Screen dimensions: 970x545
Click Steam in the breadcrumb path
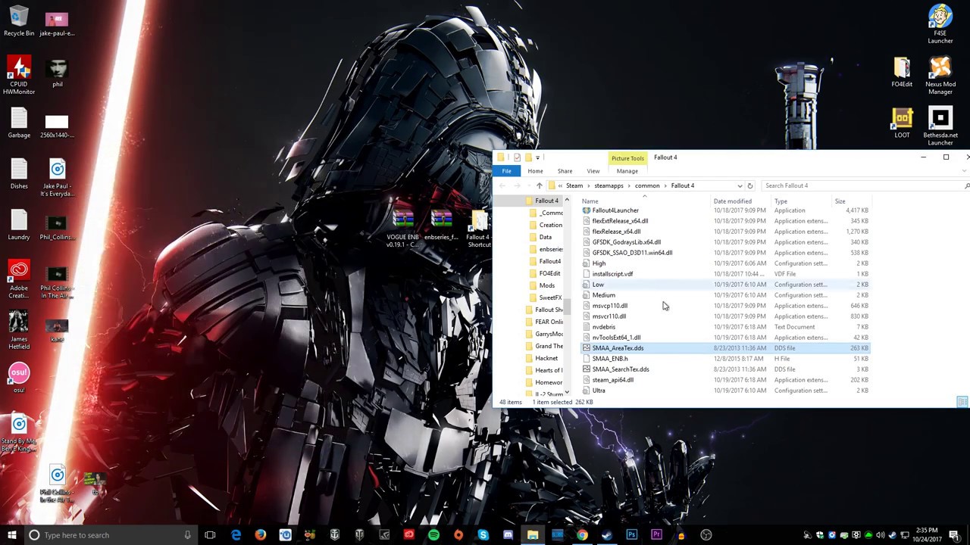coord(574,185)
